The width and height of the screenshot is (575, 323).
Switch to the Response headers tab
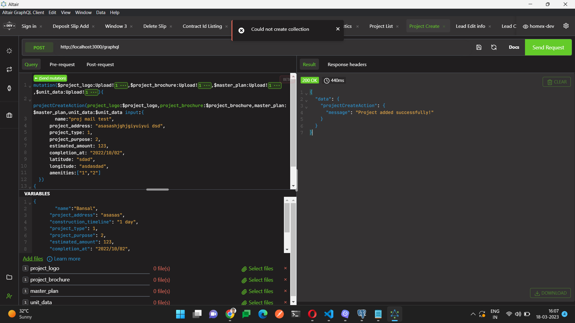tap(347, 64)
